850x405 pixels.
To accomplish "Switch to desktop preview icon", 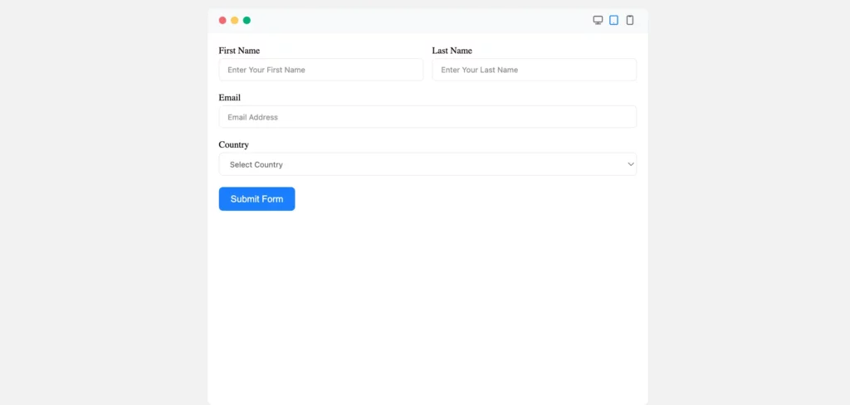I will click(598, 20).
